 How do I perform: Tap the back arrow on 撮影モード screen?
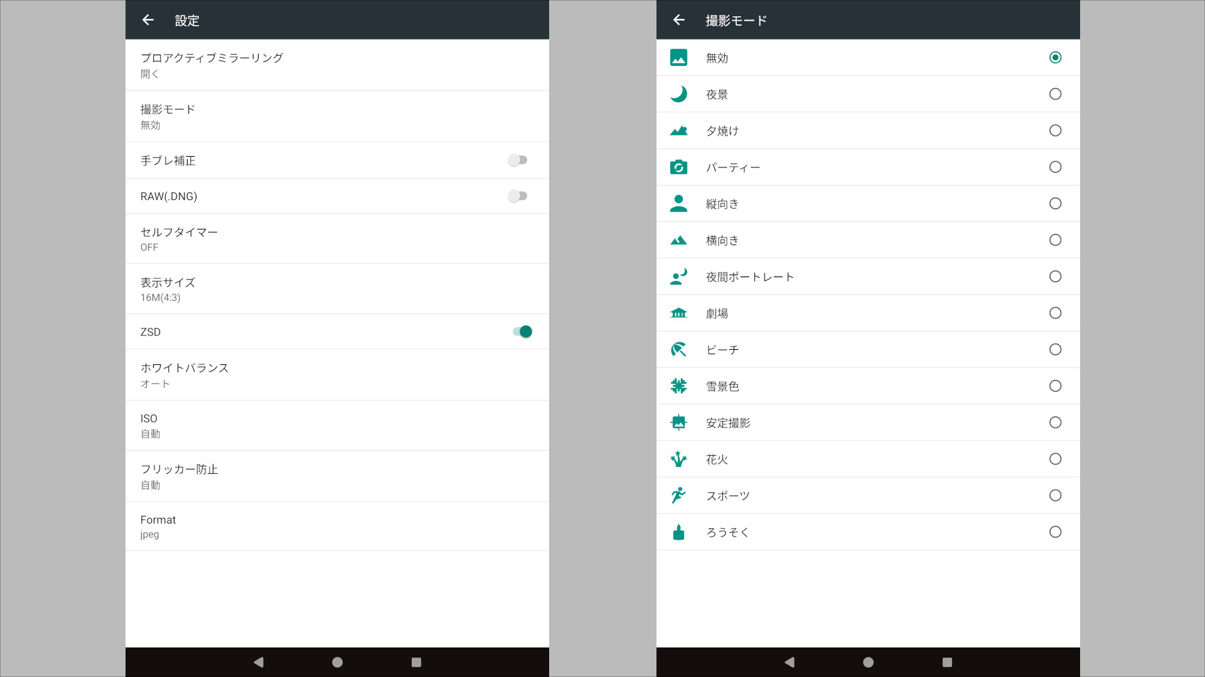tap(680, 19)
